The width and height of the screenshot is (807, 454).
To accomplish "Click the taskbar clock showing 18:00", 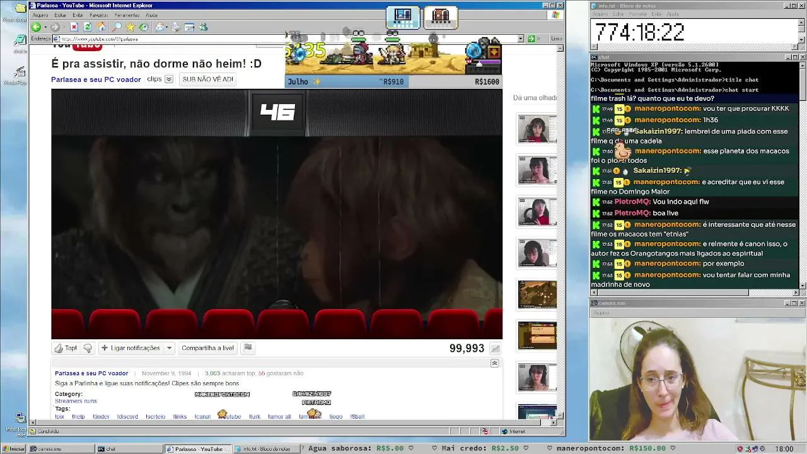I will coord(784,449).
